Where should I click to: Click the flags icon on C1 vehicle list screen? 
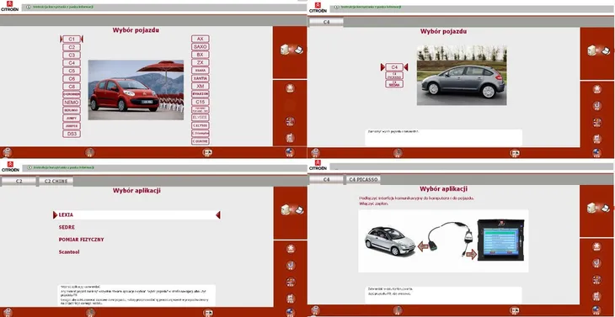pyautogui.click(x=290, y=121)
